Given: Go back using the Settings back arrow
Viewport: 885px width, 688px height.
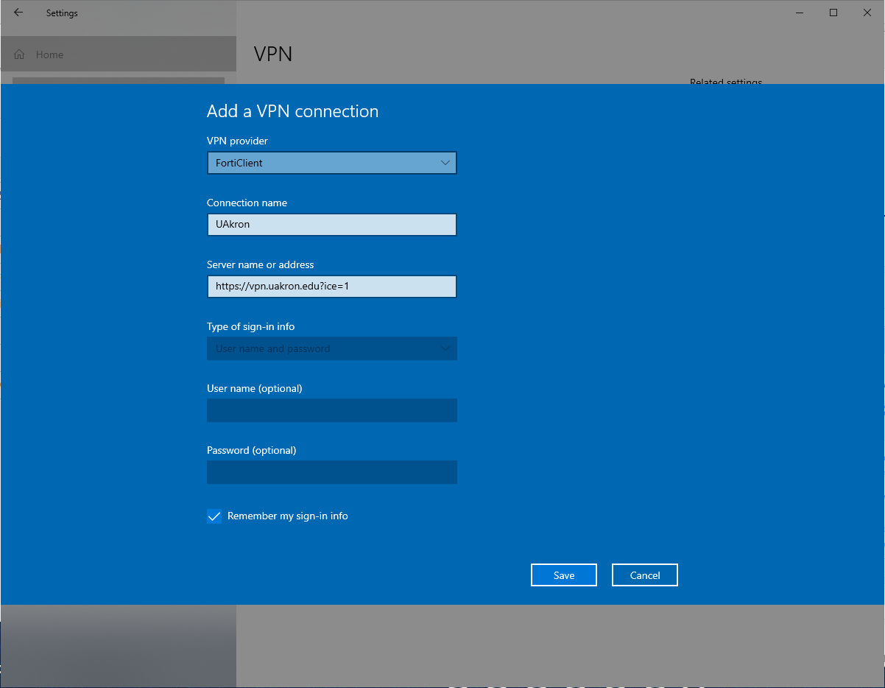Looking at the screenshot, I should pyautogui.click(x=18, y=13).
